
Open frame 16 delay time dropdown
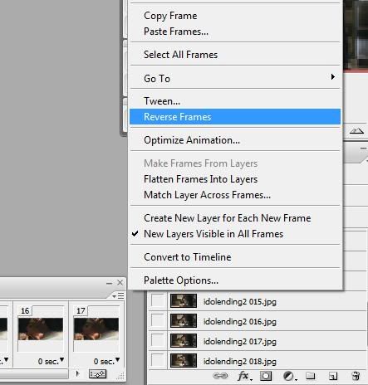51,361
